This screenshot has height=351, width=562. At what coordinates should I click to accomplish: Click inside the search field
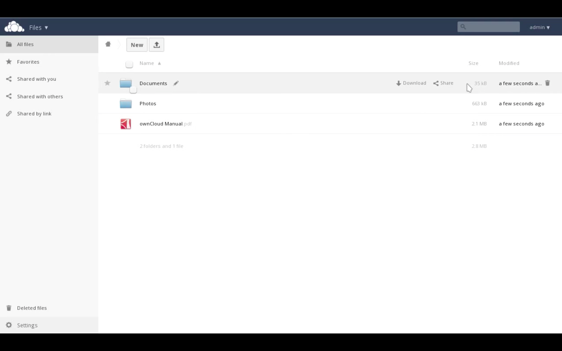point(488,27)
